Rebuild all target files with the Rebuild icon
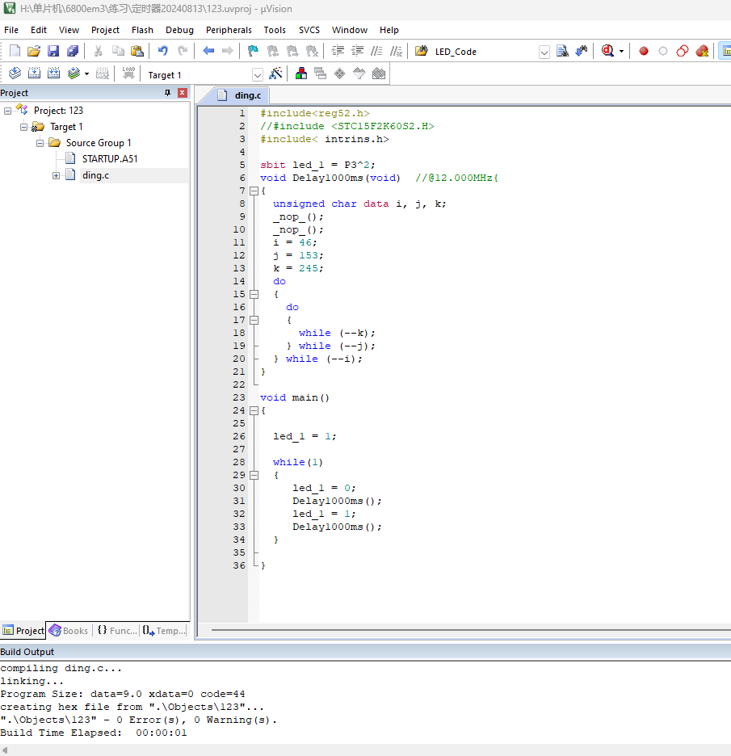The height and width of the screenshot is (756, 731). (54, 73)
